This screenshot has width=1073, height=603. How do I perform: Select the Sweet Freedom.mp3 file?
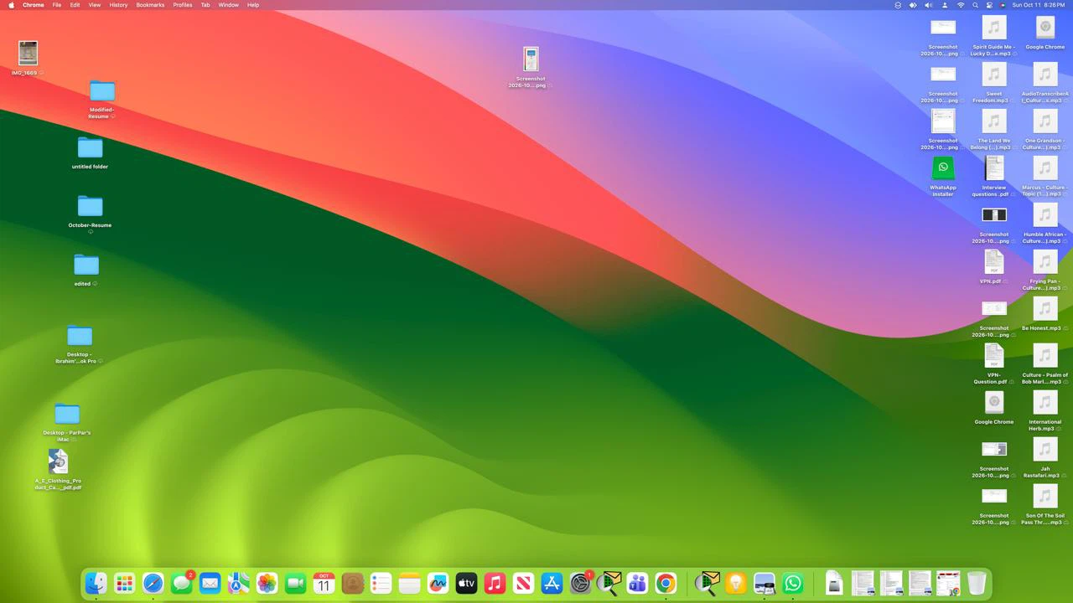pyautogui.click(x=994, y=74)
